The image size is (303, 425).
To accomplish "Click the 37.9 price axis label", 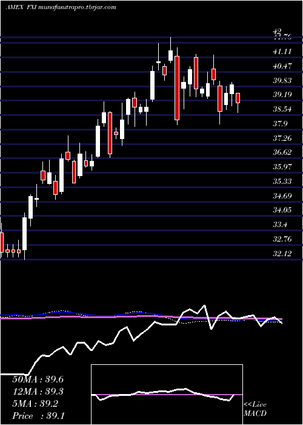I will 280,124.
